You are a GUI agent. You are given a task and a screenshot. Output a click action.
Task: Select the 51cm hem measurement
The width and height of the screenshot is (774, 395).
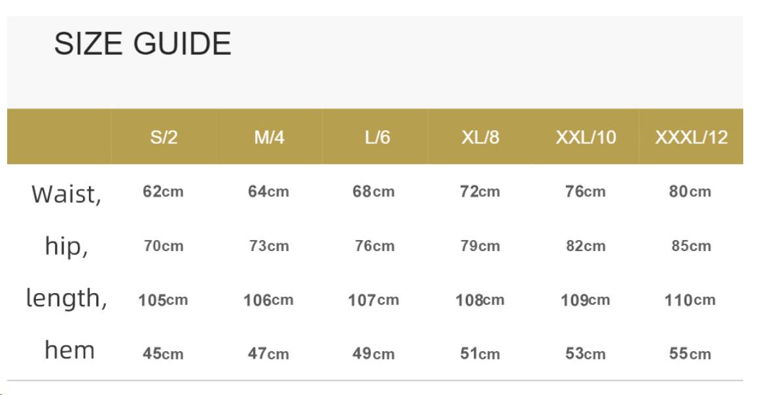pos(480,354)
